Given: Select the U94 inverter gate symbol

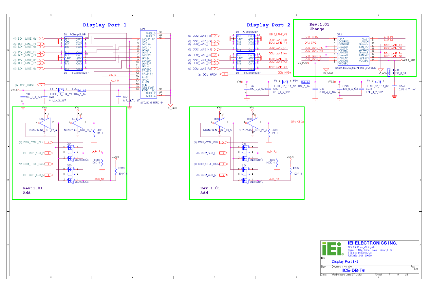Looking at the screenshot, I should (x=78, y=123).
